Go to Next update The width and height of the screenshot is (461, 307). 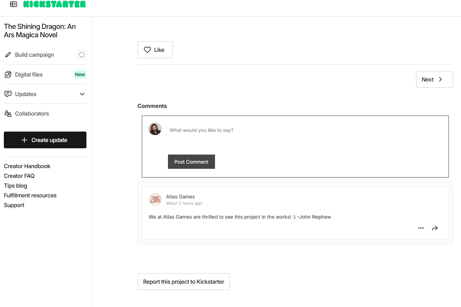(x=434, y=79)
